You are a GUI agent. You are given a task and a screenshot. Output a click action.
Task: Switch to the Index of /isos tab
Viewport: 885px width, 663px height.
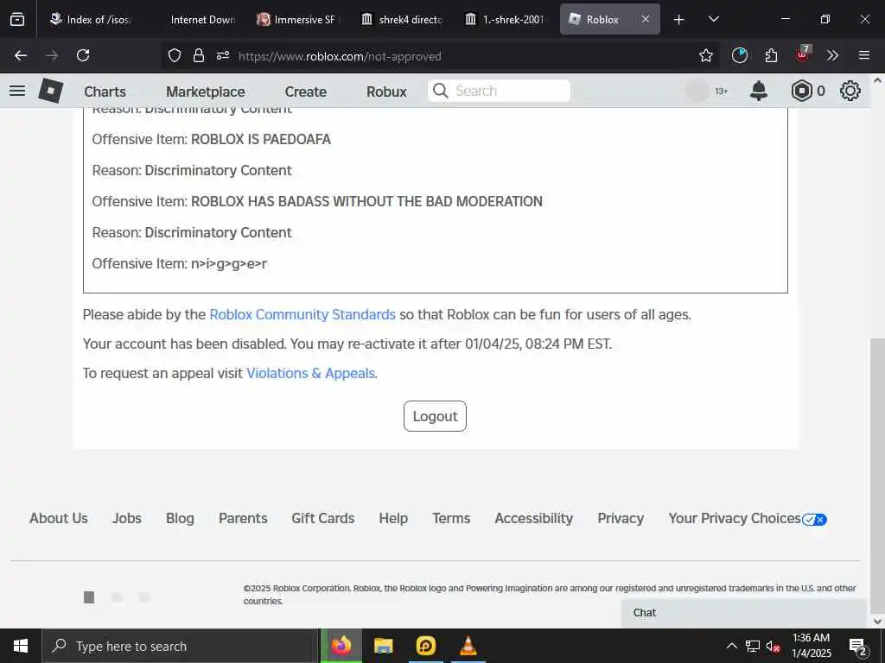click(90, 19)
